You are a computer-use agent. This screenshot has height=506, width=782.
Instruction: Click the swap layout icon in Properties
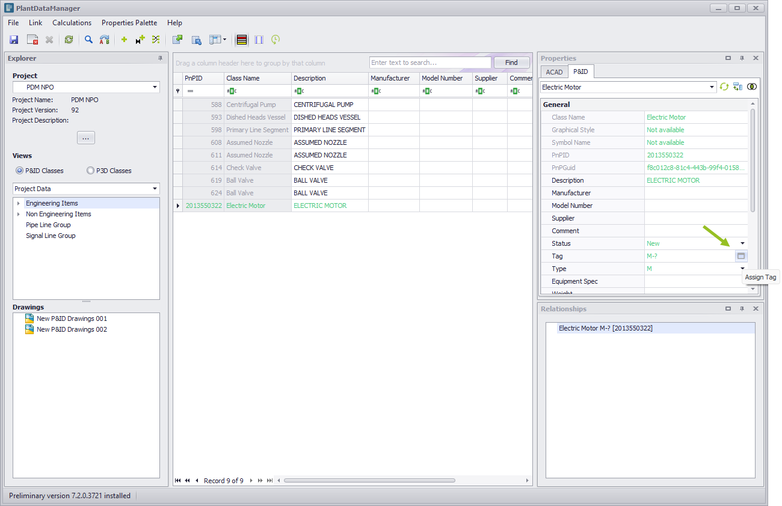tap(738, 87)
